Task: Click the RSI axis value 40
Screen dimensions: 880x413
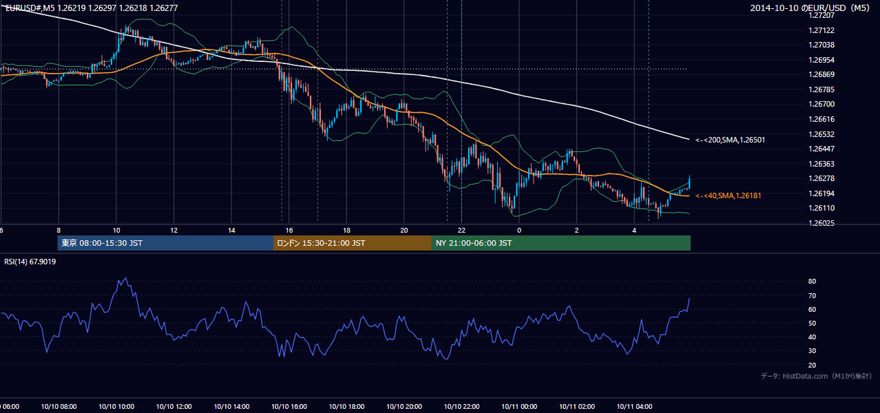Action: pyautogui.click(x=813, y=337)
